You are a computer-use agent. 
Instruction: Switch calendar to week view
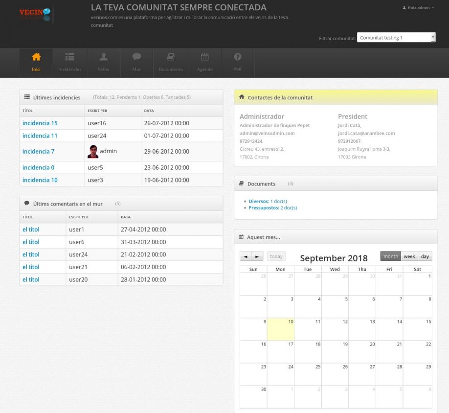[x=409, y=256]
